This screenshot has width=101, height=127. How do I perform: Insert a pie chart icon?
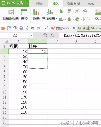pos(77,19)
